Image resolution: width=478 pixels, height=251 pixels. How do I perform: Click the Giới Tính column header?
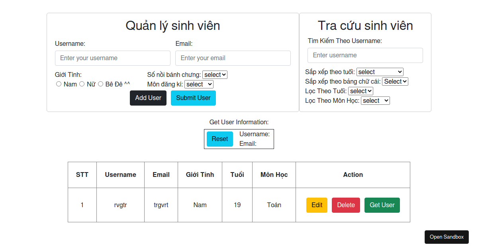coord(200,175)
